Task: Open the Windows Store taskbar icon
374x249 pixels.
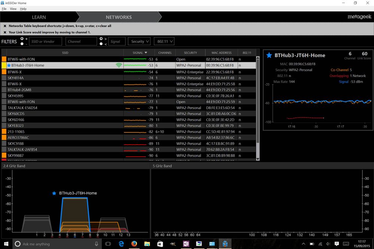Action: coord(160,244)
